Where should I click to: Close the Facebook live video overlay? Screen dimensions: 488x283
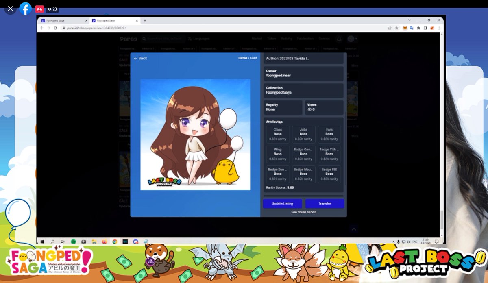[10, 9]
